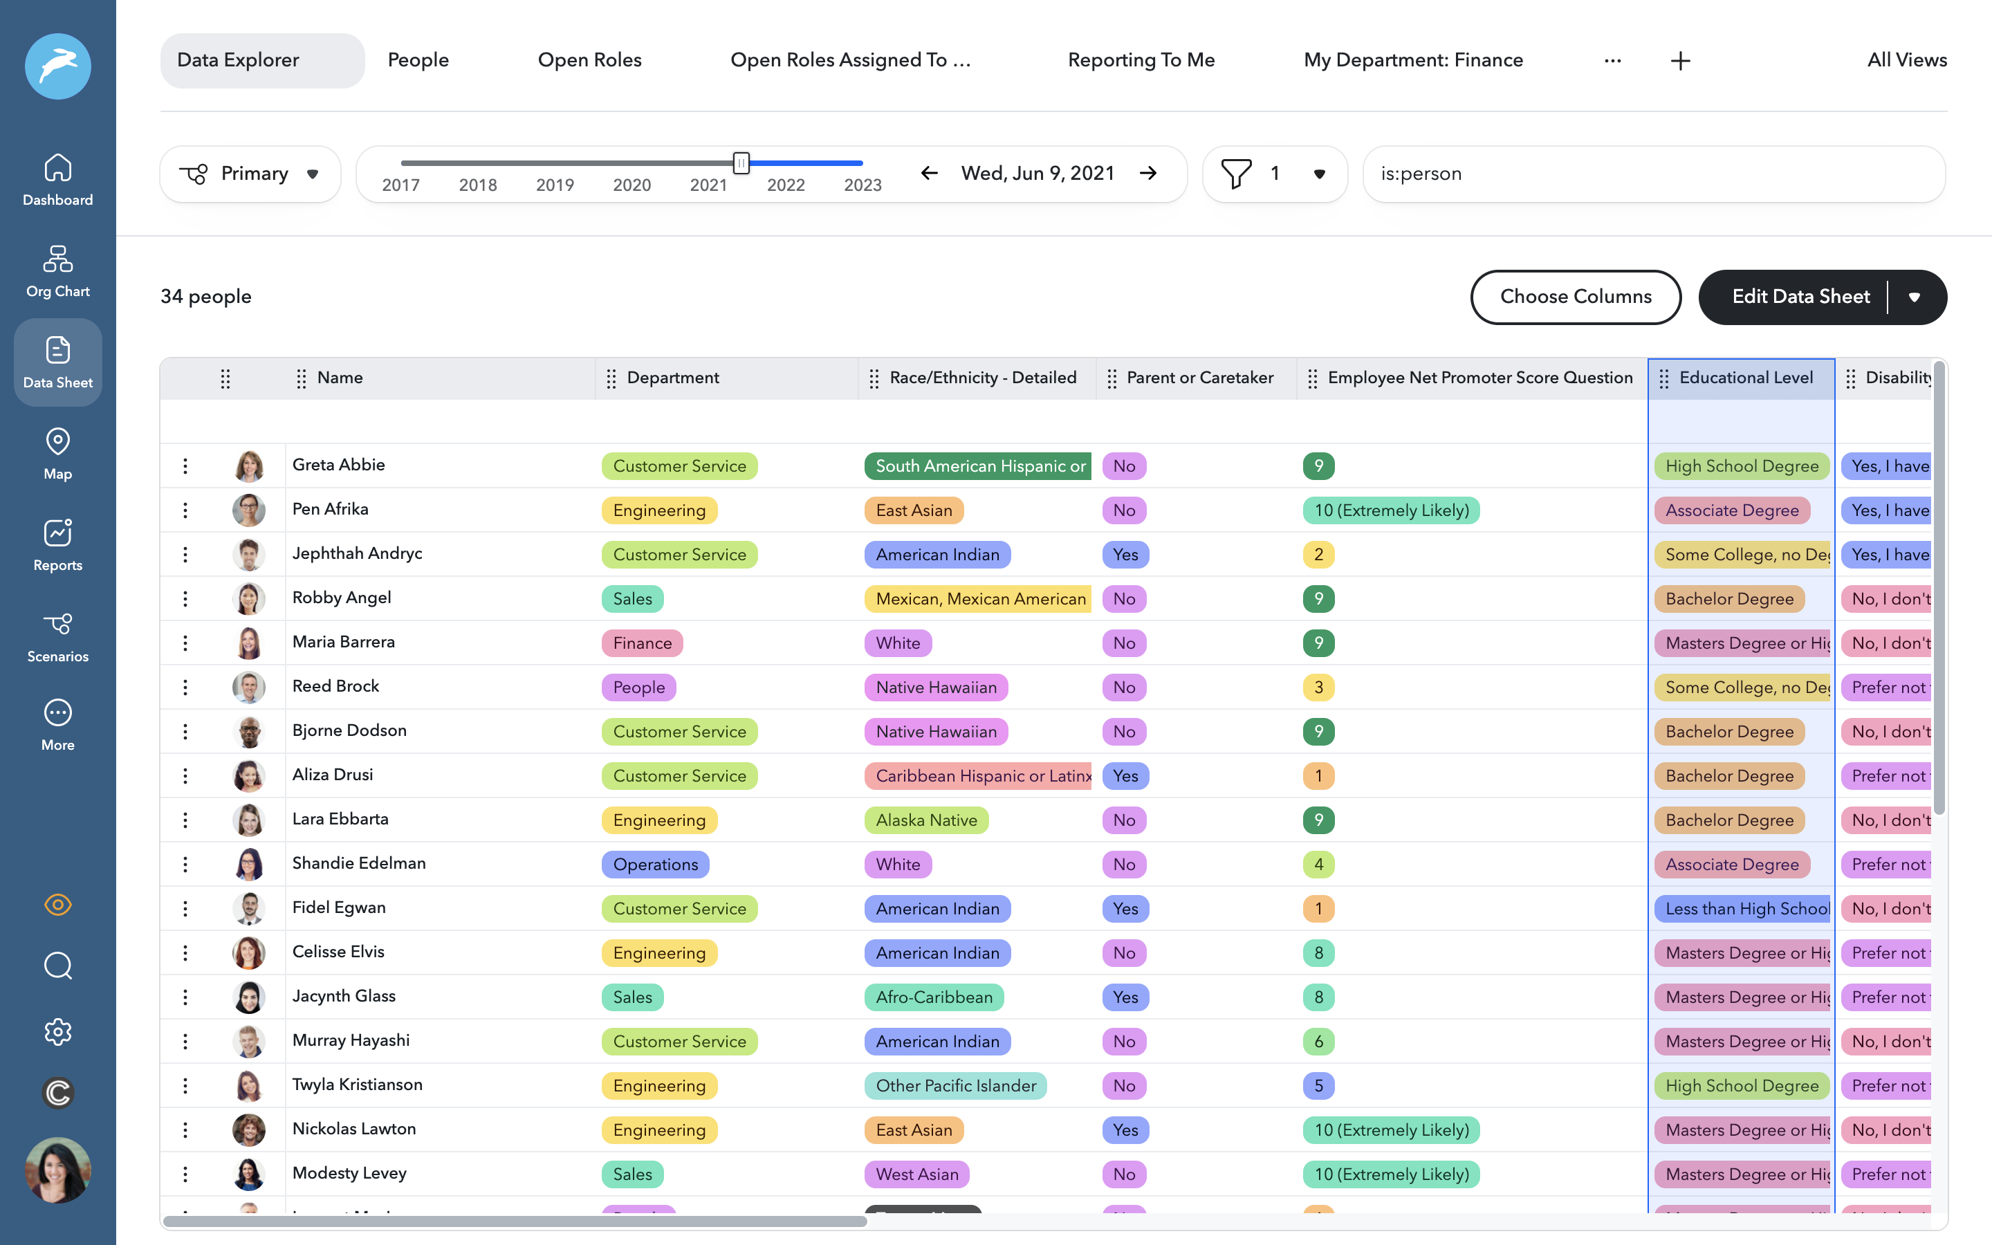This screenshot has width=1992, height=1245.
Task: Switch to the Open Roles tab
Action: [589, 59]
